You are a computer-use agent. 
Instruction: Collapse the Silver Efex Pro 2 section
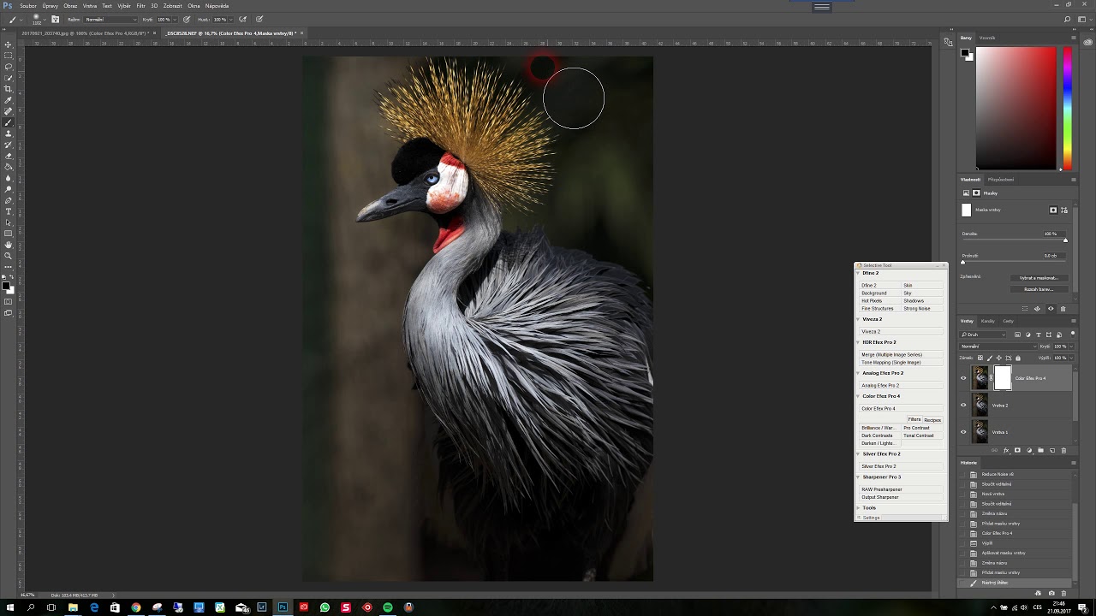pyautogui.click(x=859, y=454)
